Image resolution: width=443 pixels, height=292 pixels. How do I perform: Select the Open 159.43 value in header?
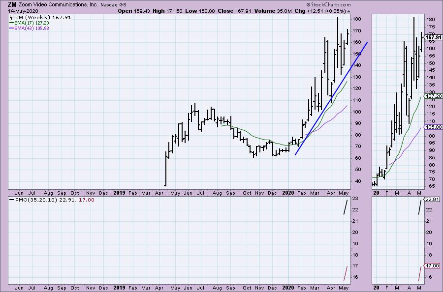134,11
